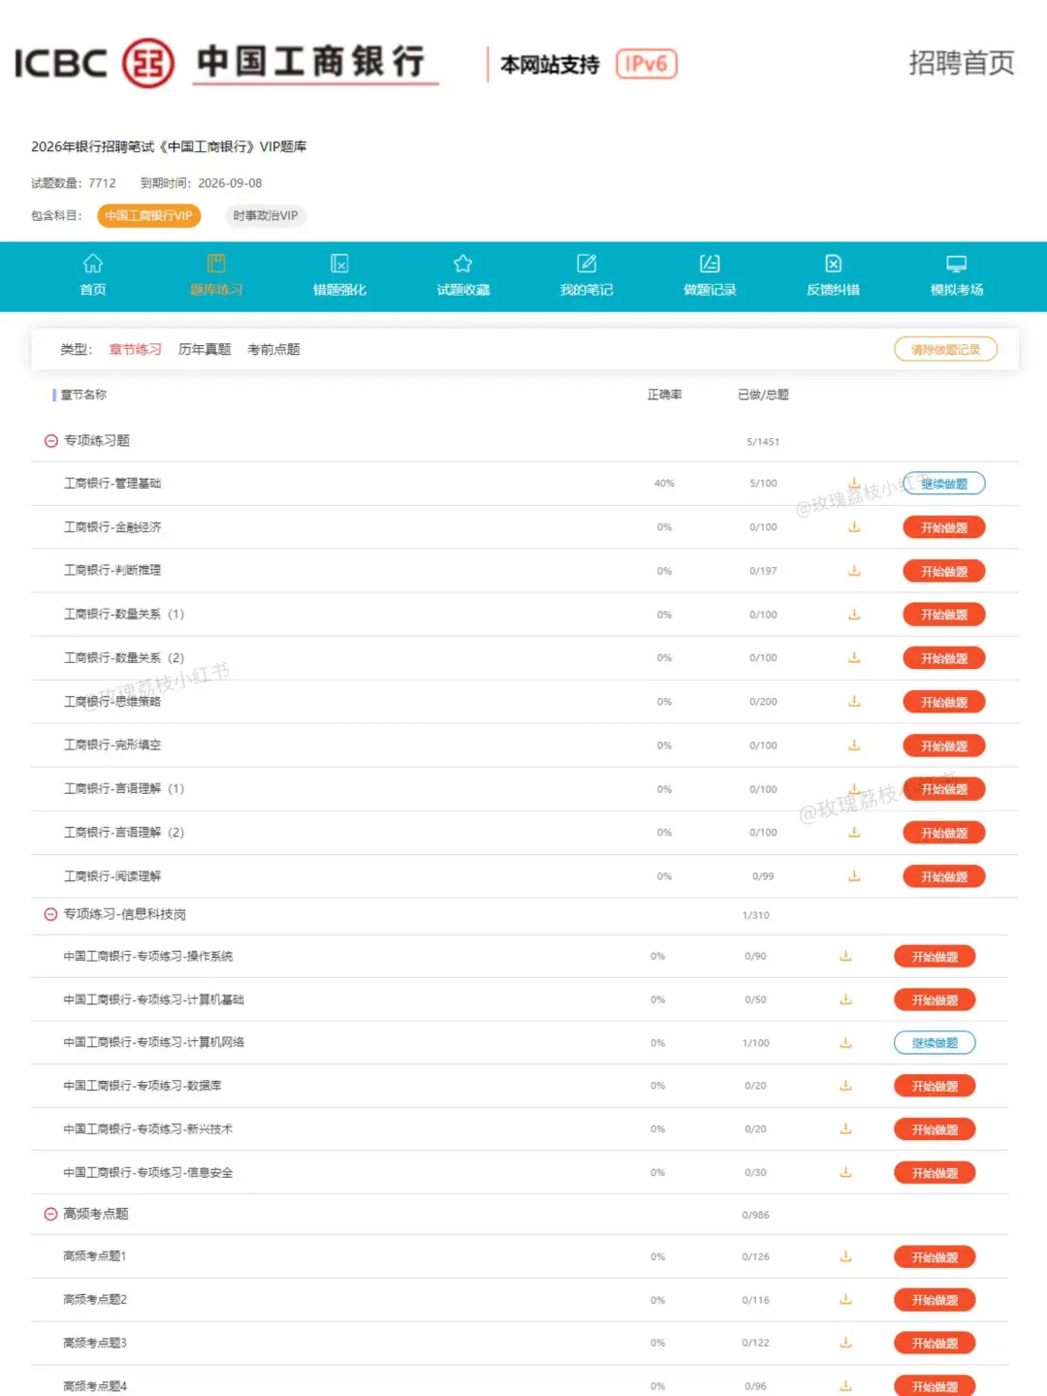This screenshot has height=1396, width=1047.
Task: Continue 工商银行-管理基础 with 继续做题
Action: 944,484
